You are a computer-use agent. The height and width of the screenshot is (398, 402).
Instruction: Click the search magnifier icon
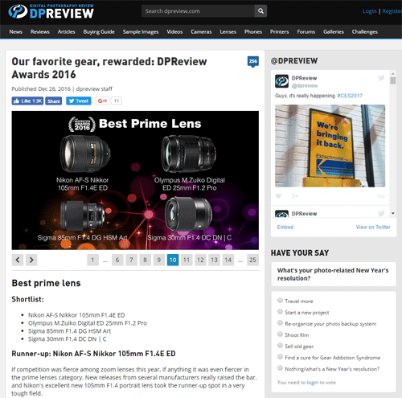point(260,11)
